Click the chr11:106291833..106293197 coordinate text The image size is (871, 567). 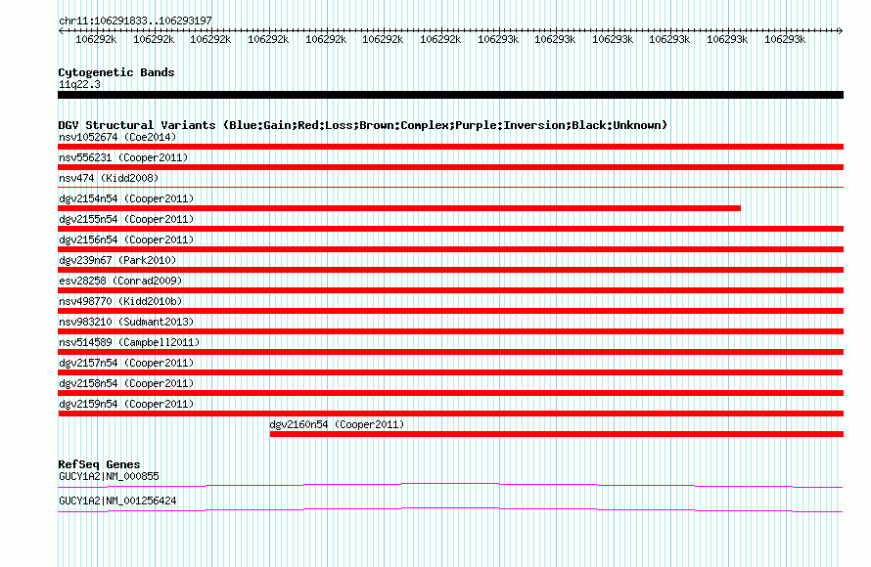(x=135, y=22)
